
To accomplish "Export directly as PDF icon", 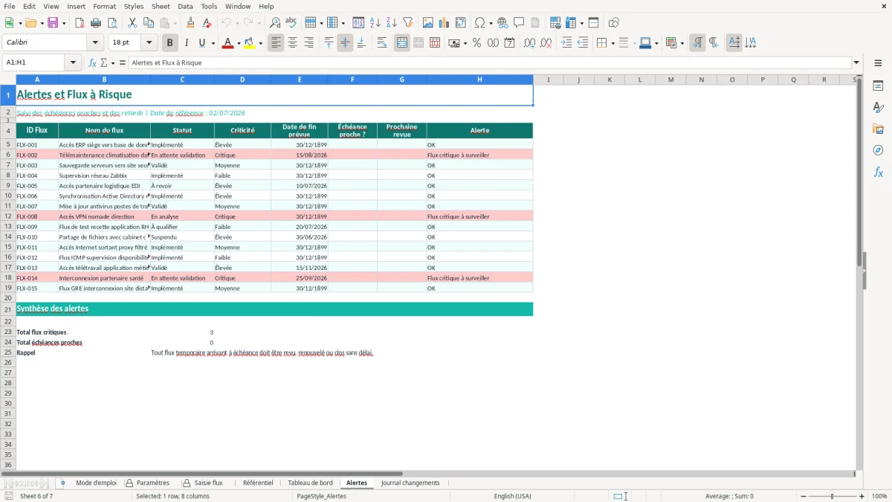I will pyautogui.click(x=80, y=23).
